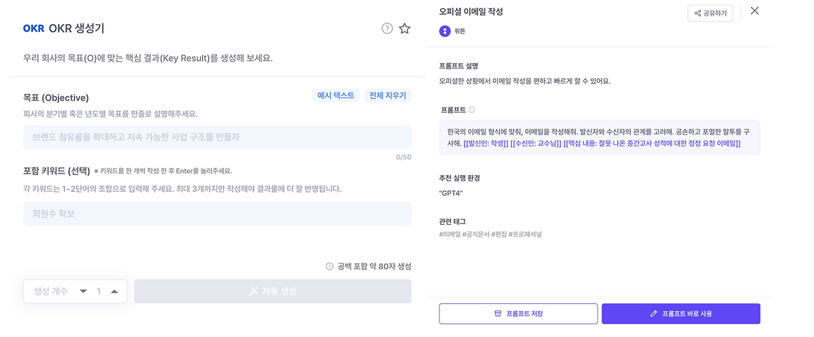The width and height of the screenshot is (814, 337).
Task: Click the #이메일 related tag
Action: (x=450, y=234)
